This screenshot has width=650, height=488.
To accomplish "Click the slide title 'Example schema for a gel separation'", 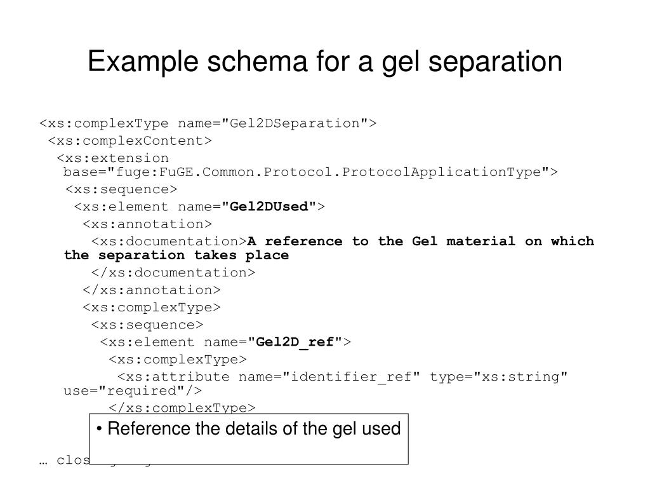I will [x=325, y=62].
